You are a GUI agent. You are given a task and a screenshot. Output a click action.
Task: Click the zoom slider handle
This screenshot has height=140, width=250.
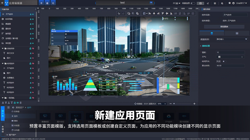point(174,104)
